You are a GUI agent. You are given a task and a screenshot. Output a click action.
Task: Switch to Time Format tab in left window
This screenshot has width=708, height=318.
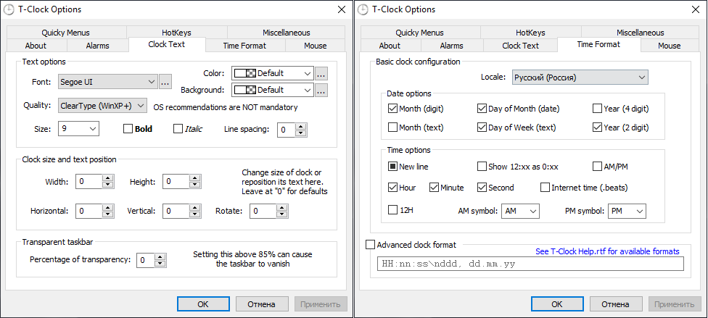[x=244, y=46]
